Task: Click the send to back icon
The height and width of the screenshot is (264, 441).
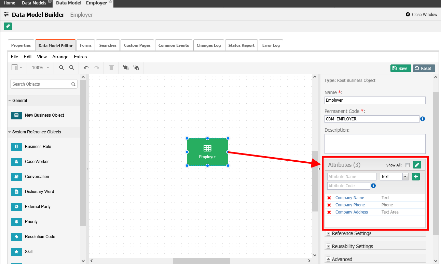Action: click(136, 68)
